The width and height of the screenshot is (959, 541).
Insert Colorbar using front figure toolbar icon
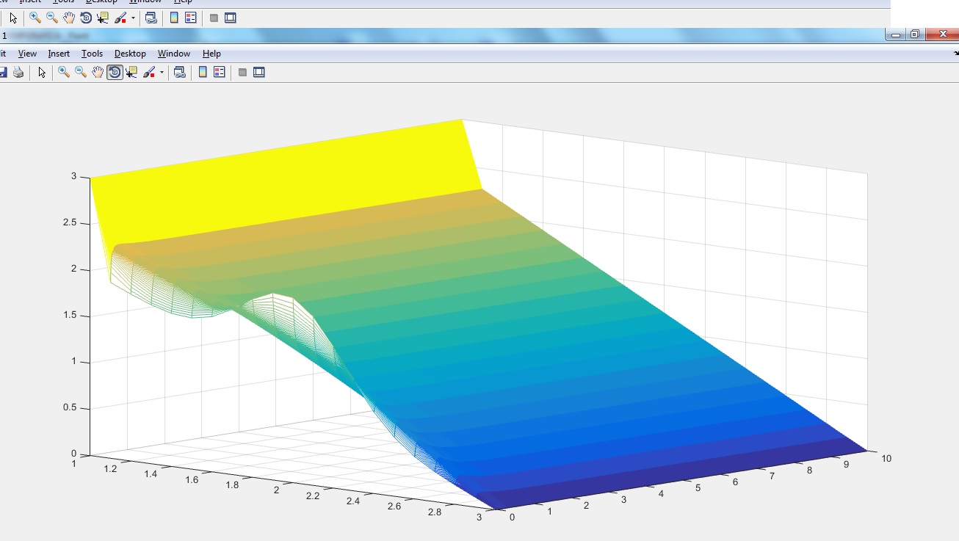203,72
